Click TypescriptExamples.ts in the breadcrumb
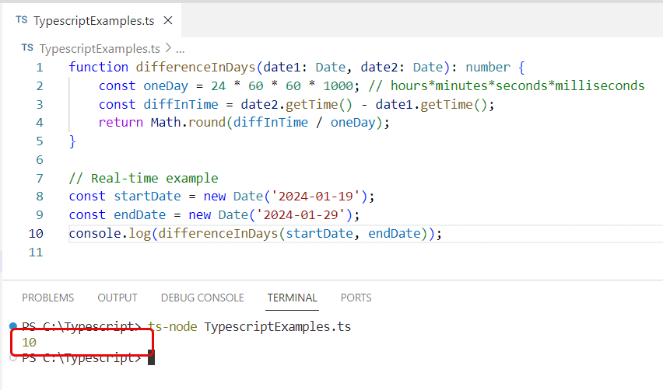This screenshot has height=390, width=663. [x=100, y=48]
